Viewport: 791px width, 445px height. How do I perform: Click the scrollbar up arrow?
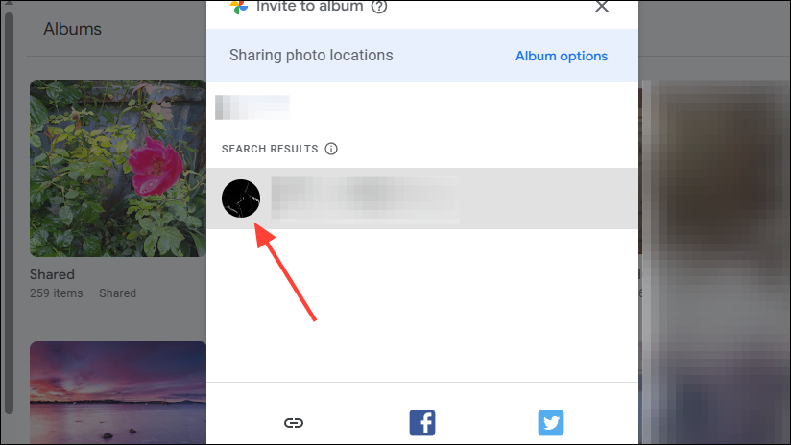point(9,3)
